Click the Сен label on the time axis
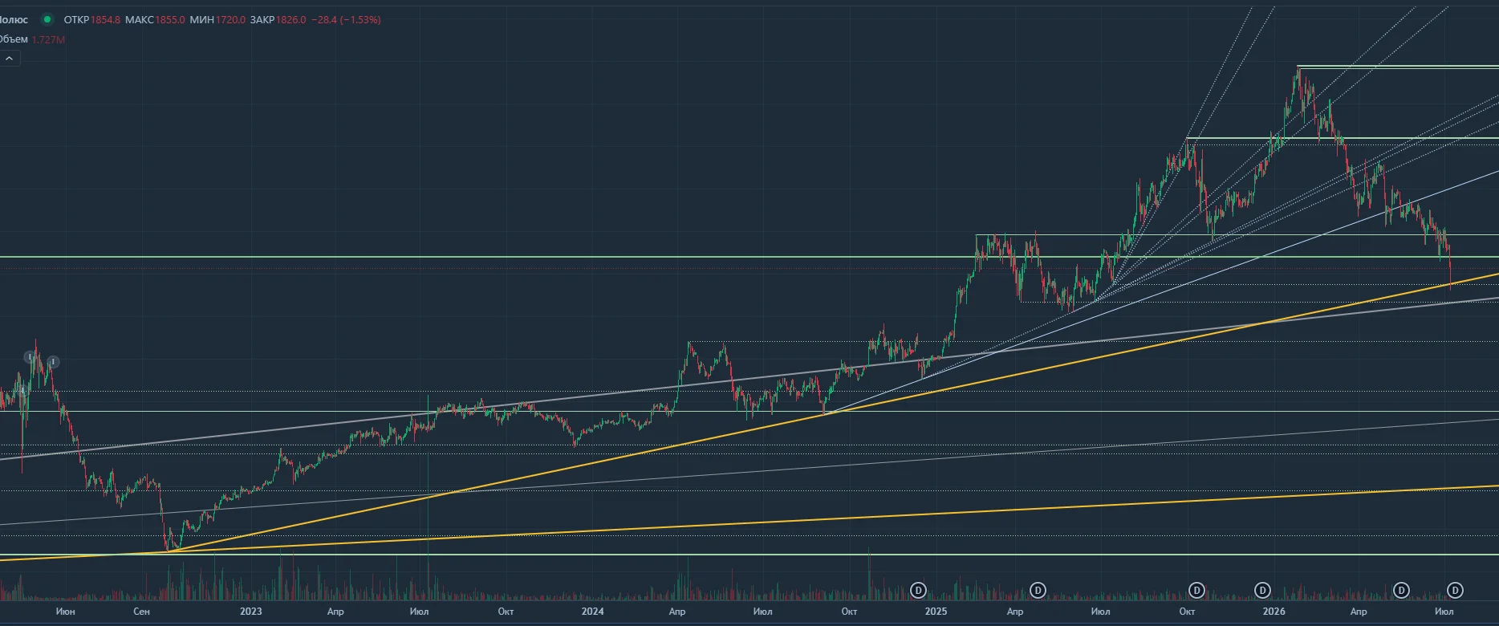This screenshot has height=626, width=1499. (x=141, y=612)
